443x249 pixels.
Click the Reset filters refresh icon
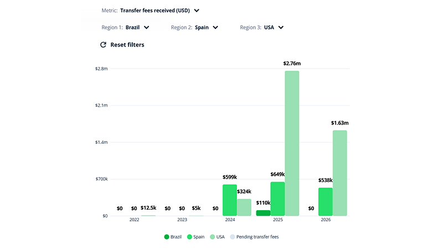tap(102, 45)
